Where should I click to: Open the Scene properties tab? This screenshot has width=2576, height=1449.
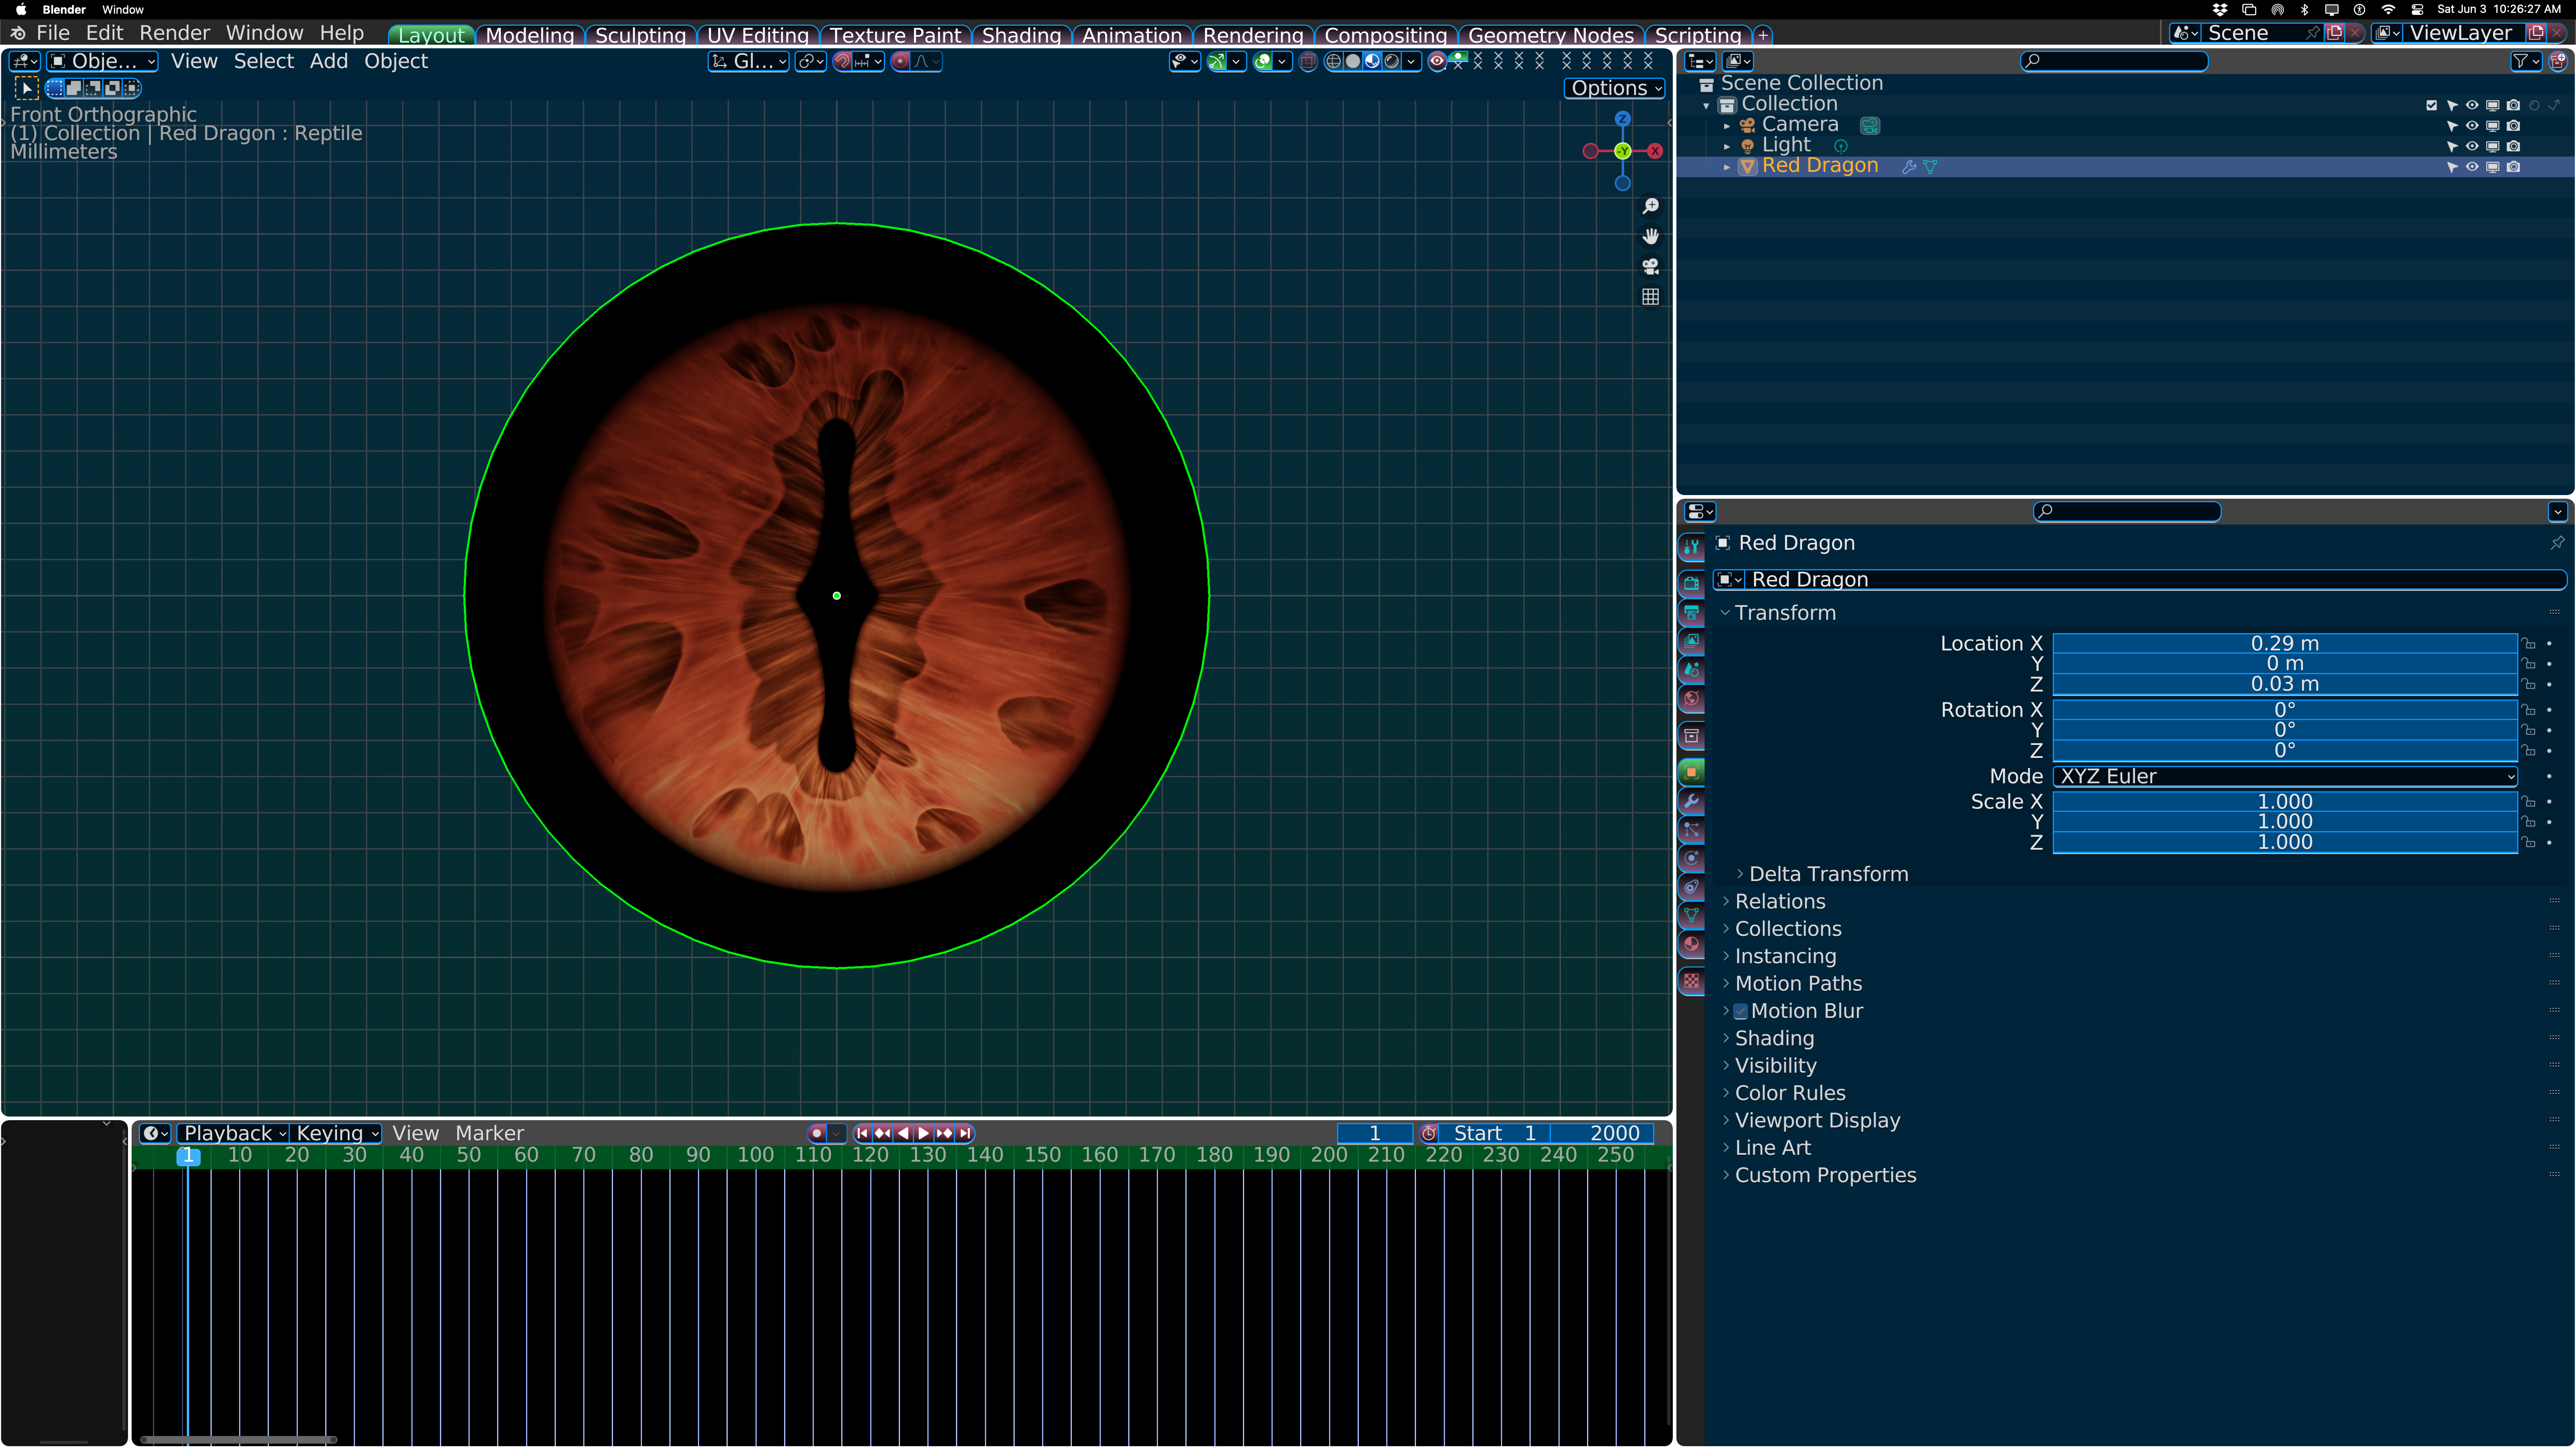point(1691,670)
